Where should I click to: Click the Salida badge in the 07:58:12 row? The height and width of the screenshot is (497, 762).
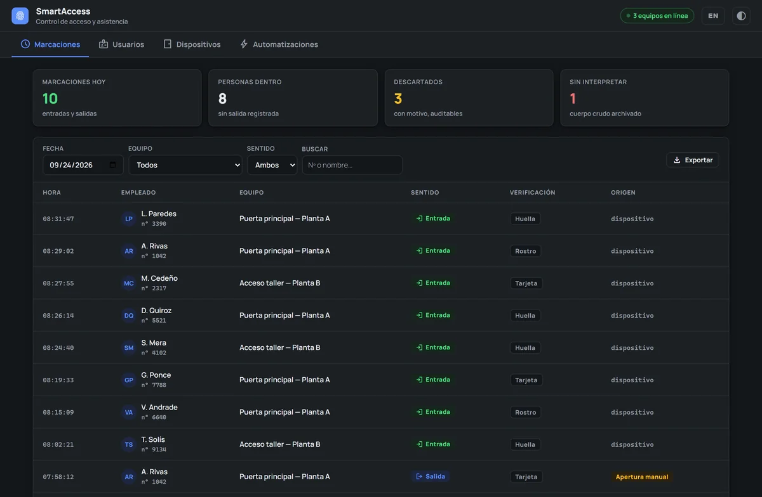[x=431, y=477]
